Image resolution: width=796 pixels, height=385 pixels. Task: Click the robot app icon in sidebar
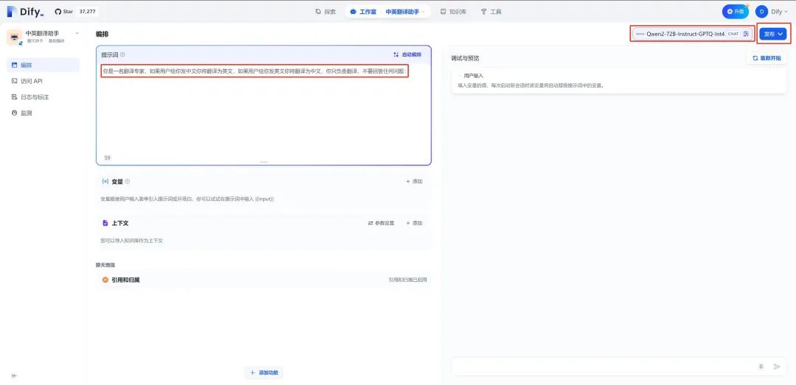coord(14,37)
